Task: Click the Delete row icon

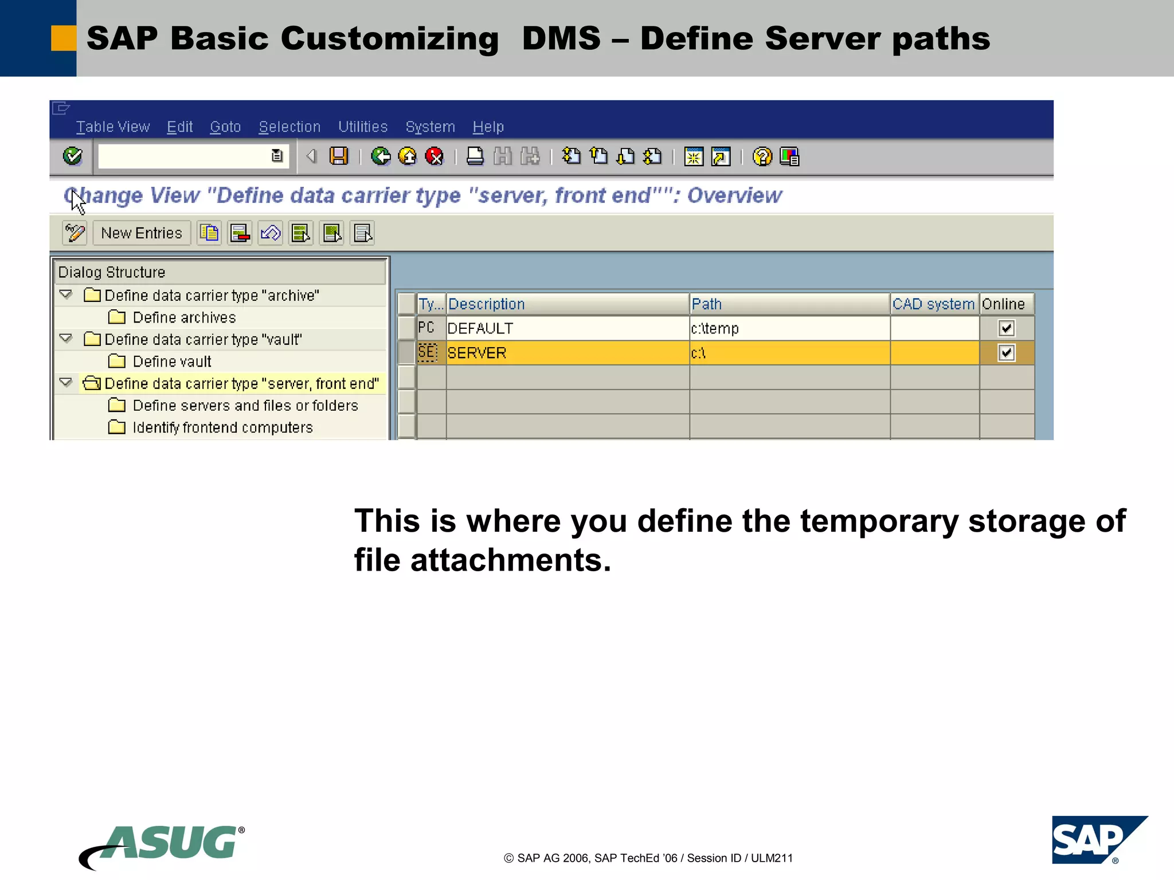Action: (x=240, y=233)
